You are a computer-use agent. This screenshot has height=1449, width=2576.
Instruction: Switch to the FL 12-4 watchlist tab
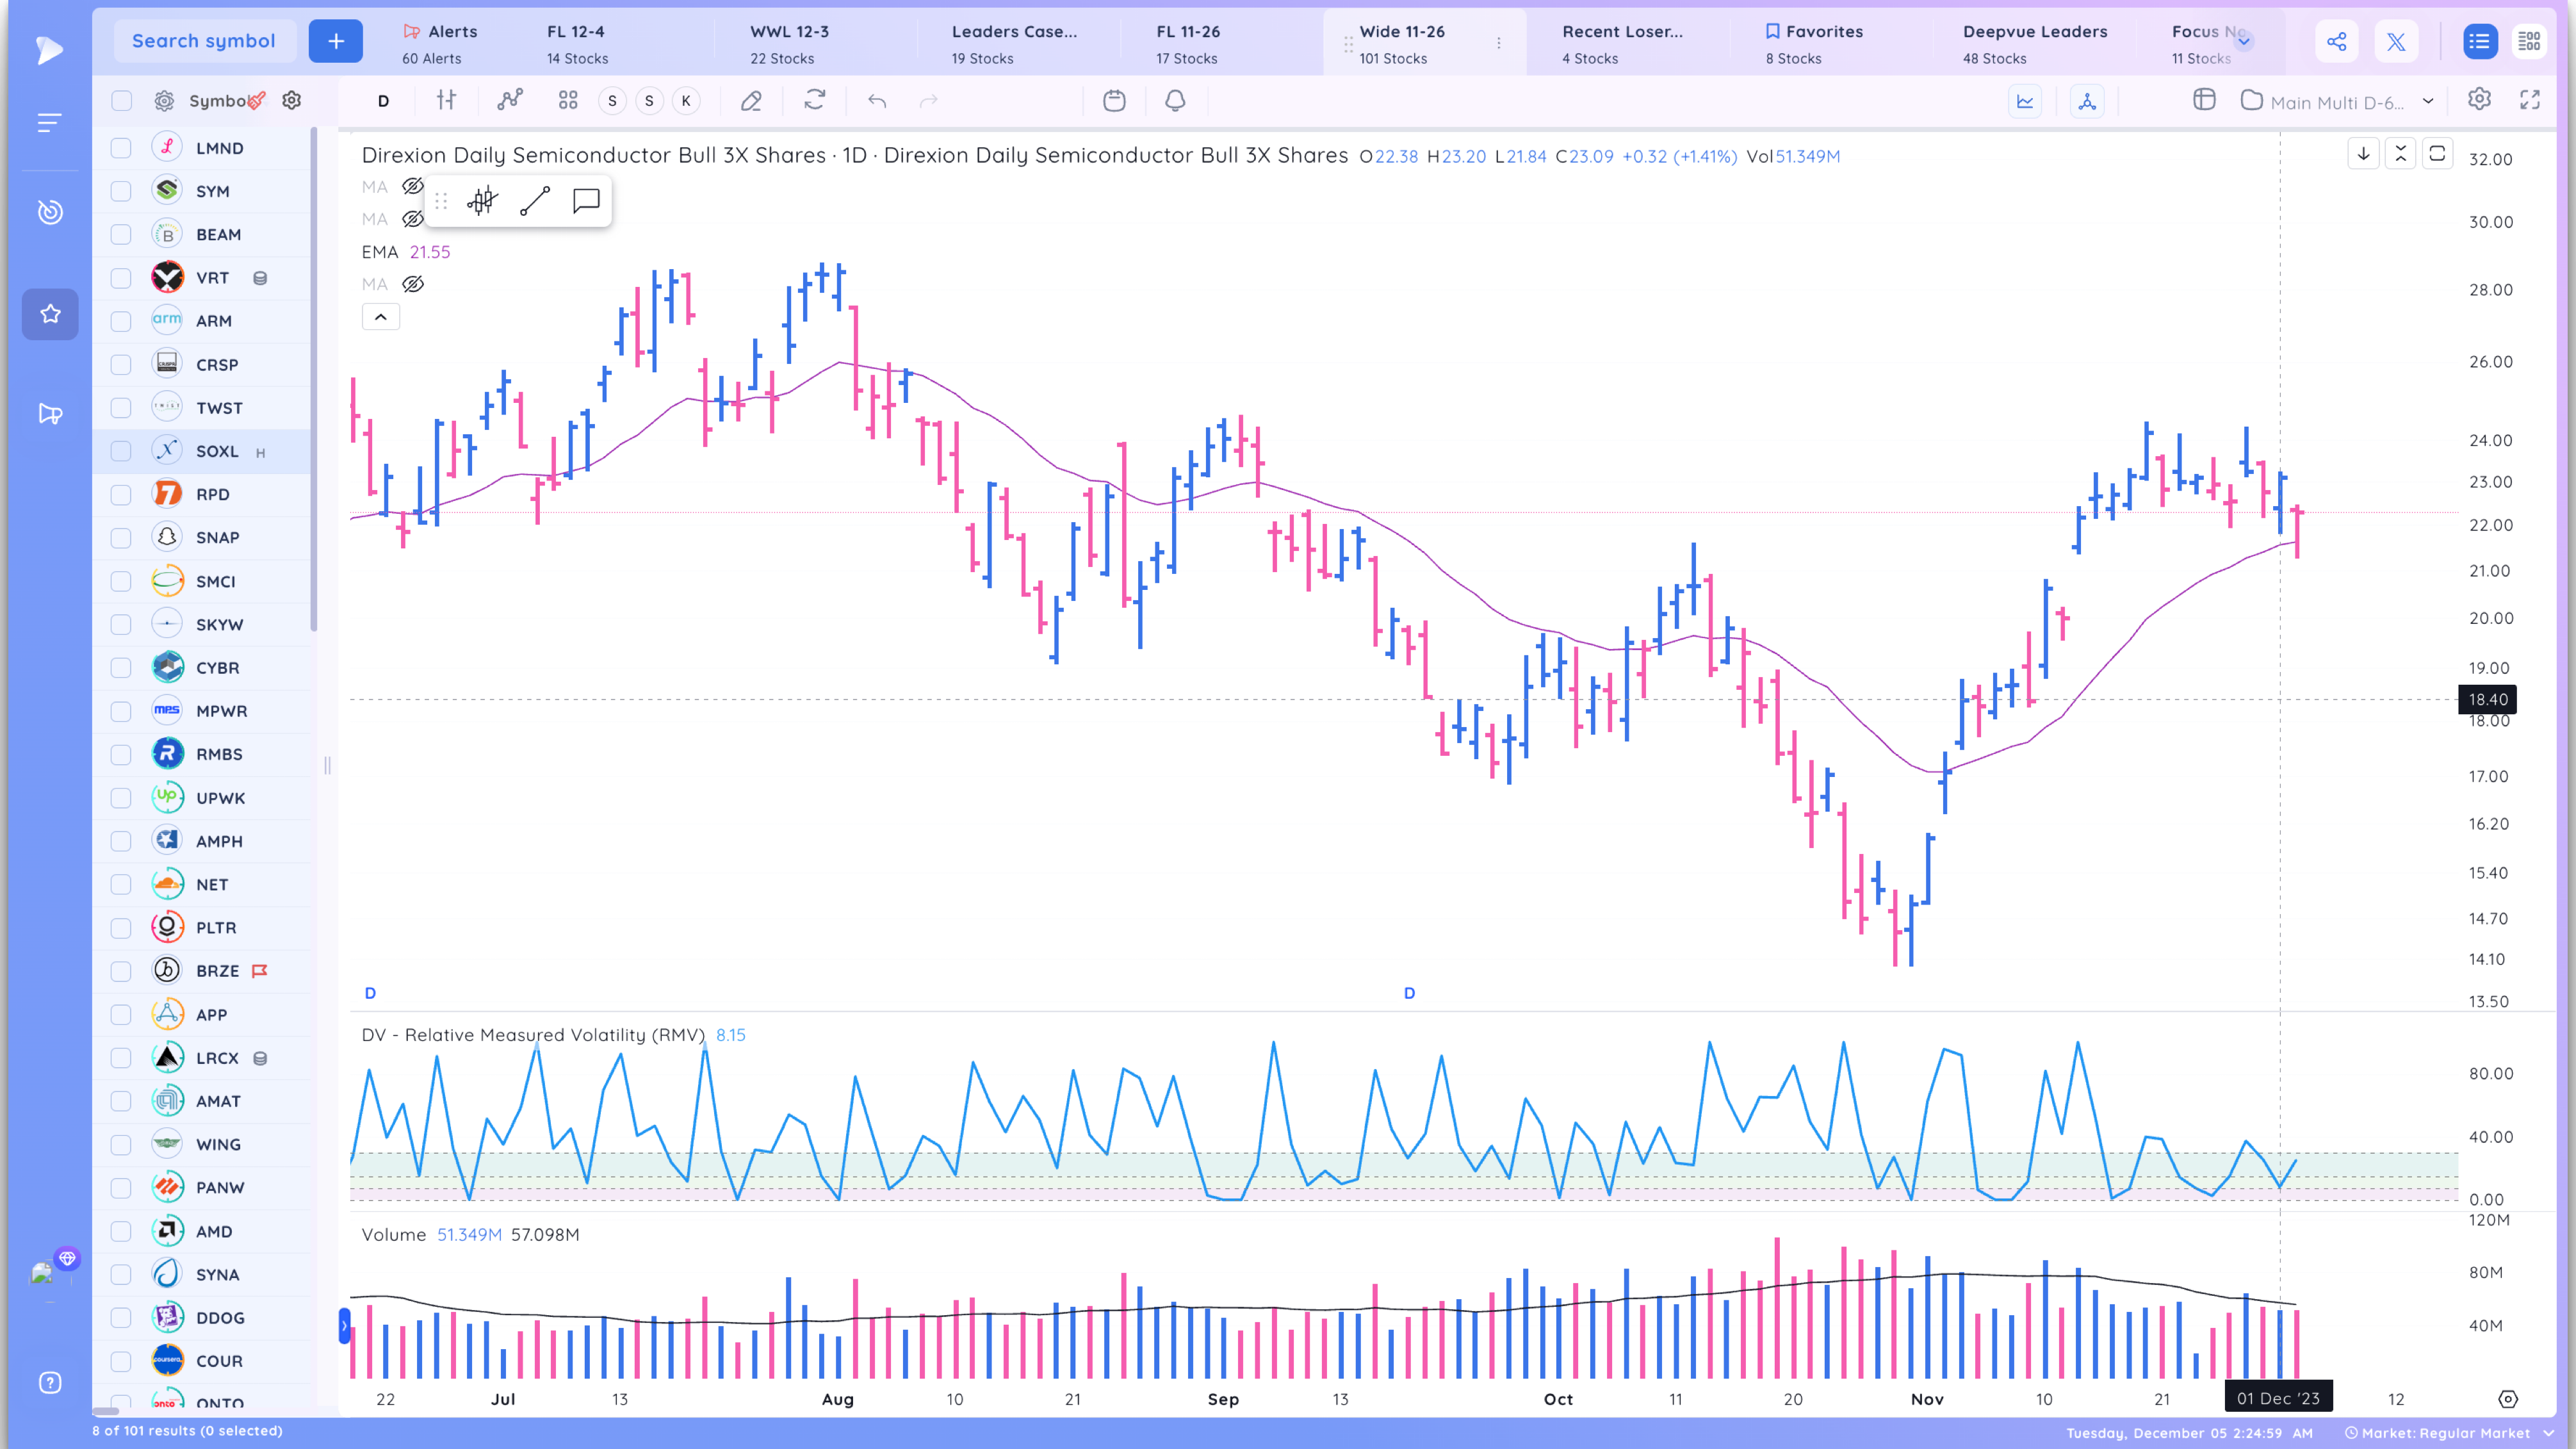pyautogui.click(x=577, y=44)
